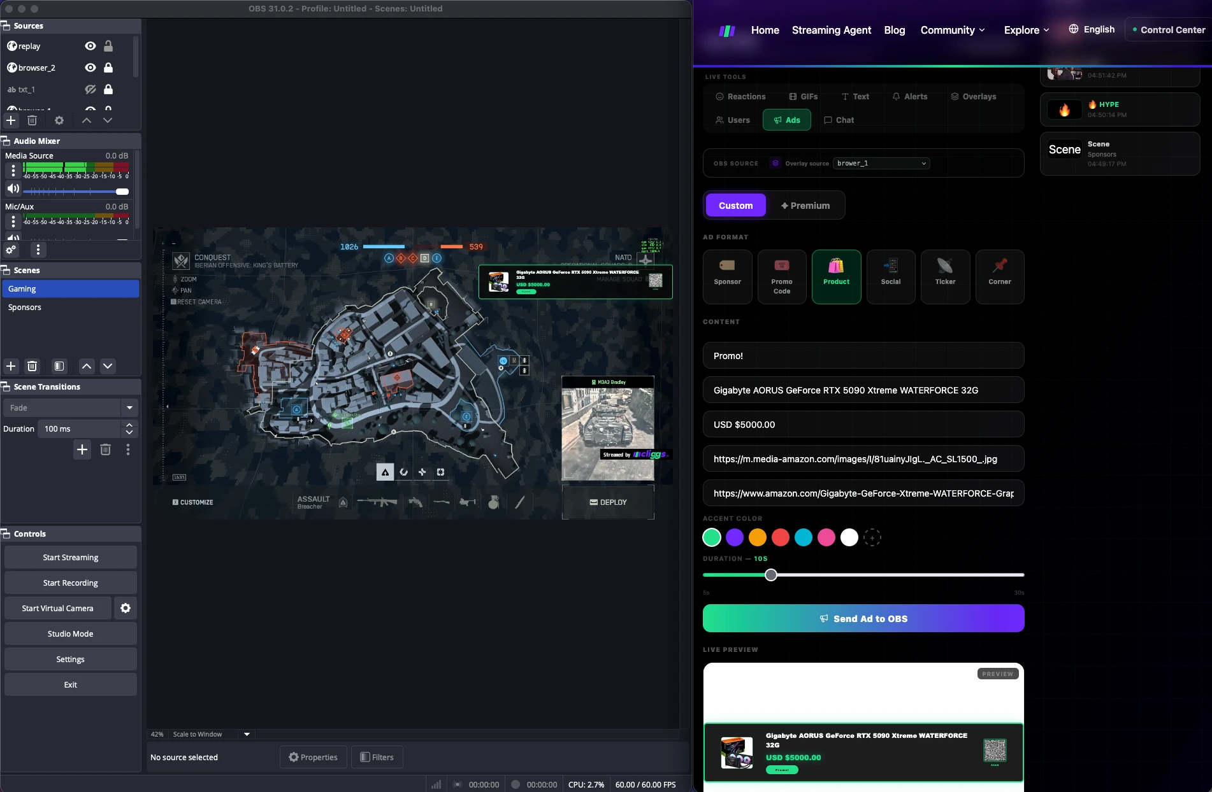The width and height of the screenshot is (1212, 792).
Task: Unlock the browser_2 source
Action: [x=108, y=67]
